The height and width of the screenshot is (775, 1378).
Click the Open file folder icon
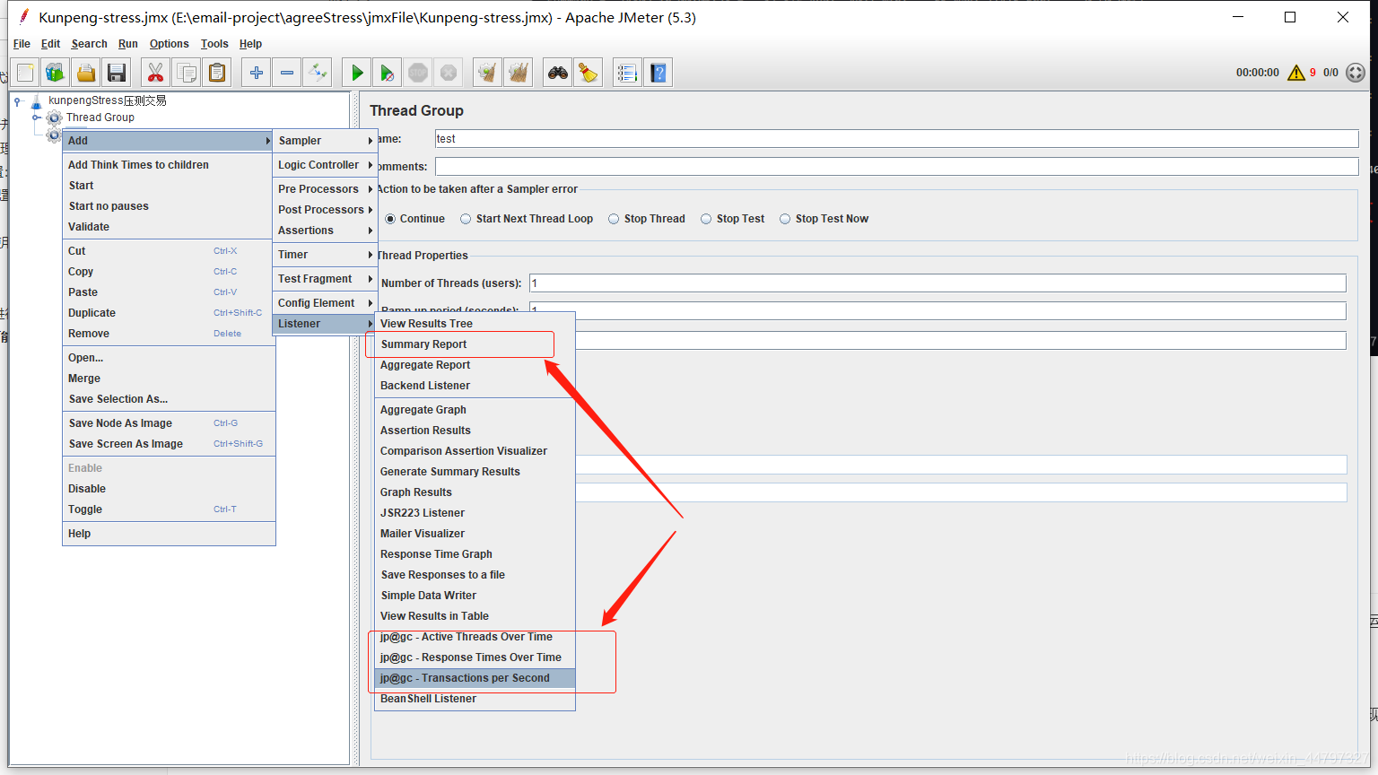(86, 73)
